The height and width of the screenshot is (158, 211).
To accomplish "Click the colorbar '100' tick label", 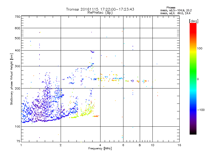I will pyautogui.click(x=200, y=48).
